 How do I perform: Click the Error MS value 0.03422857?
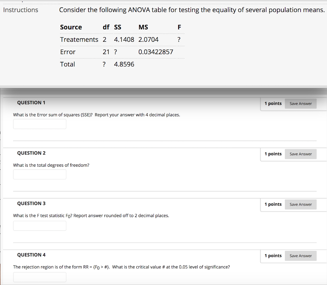[x=156, y=52]
